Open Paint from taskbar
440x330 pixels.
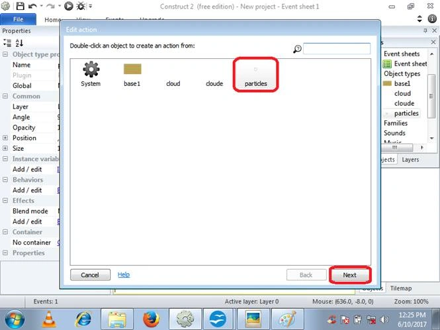pos(287,319)
